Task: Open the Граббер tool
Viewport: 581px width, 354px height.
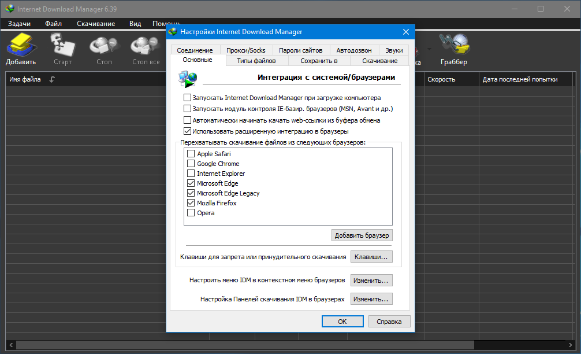Action: point(454,49)
